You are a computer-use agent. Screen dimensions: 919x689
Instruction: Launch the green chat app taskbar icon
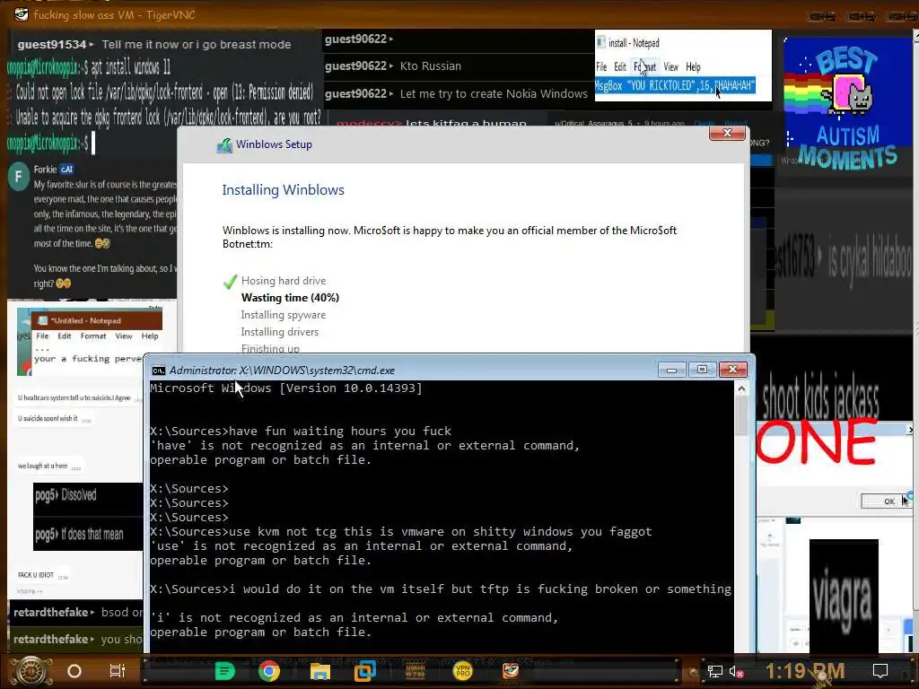[224, 671]
